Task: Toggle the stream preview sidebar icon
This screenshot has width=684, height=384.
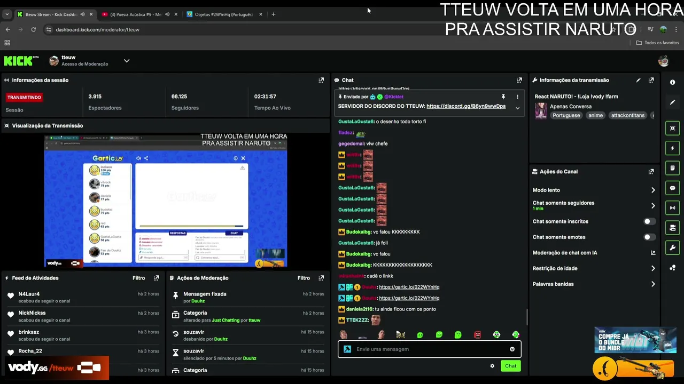Action: tap(672, 128)
